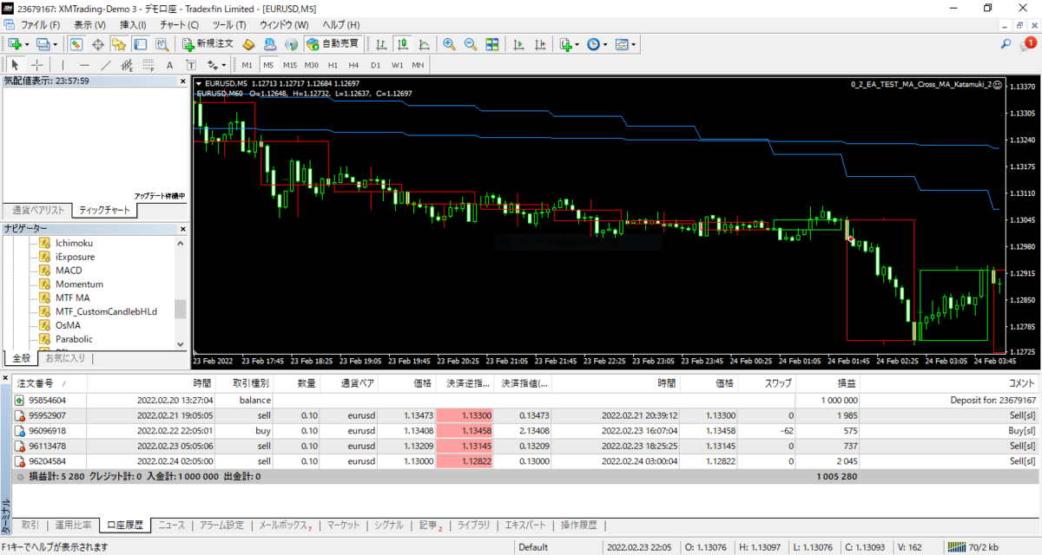Select the text A tool

click(x=169, y=64)
